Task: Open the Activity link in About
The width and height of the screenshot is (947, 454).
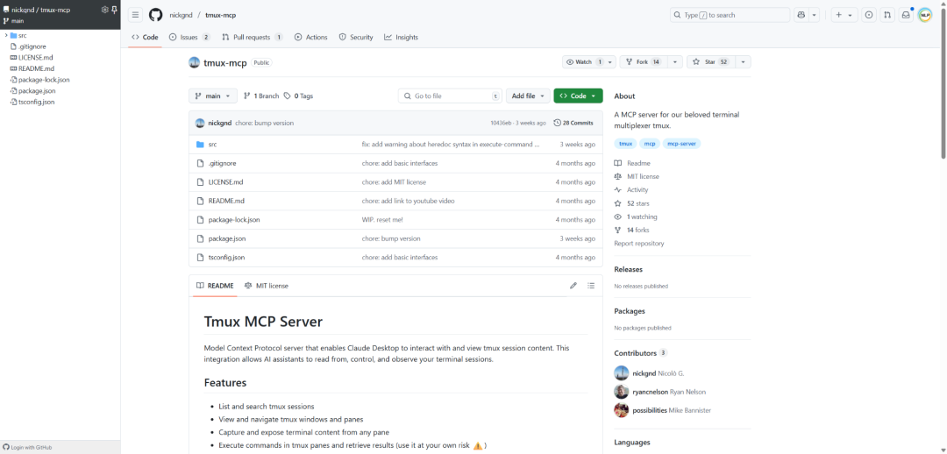Action: [631, 189]
